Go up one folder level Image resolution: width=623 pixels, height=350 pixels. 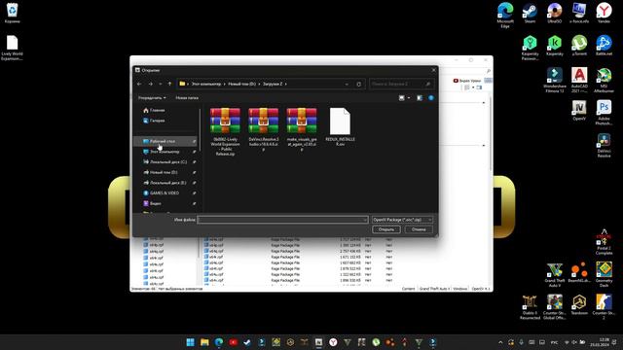(169, 85)
